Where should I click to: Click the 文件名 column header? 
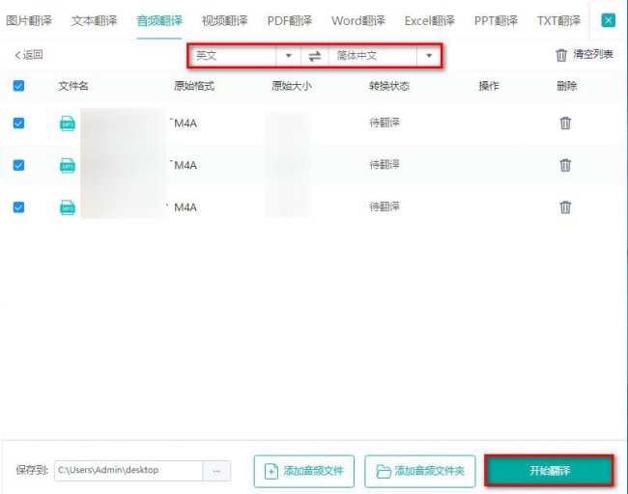(x=73, y=86)
